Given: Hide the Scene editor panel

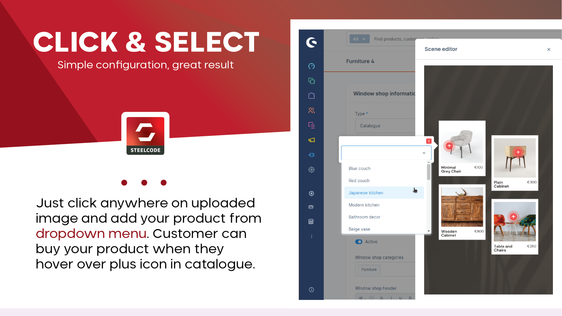Looking at the screenshot, I should coord(549,49).
